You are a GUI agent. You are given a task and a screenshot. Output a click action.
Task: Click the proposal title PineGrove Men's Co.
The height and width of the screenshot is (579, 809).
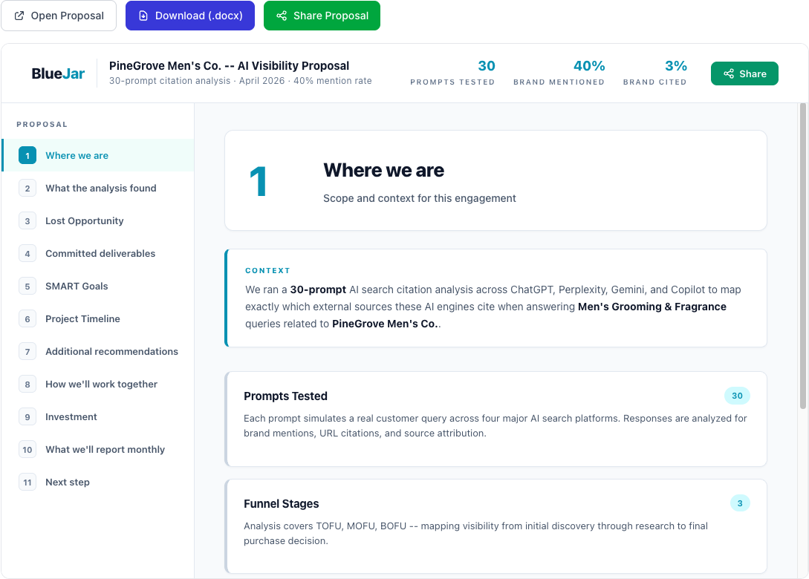tap(229, 66)
